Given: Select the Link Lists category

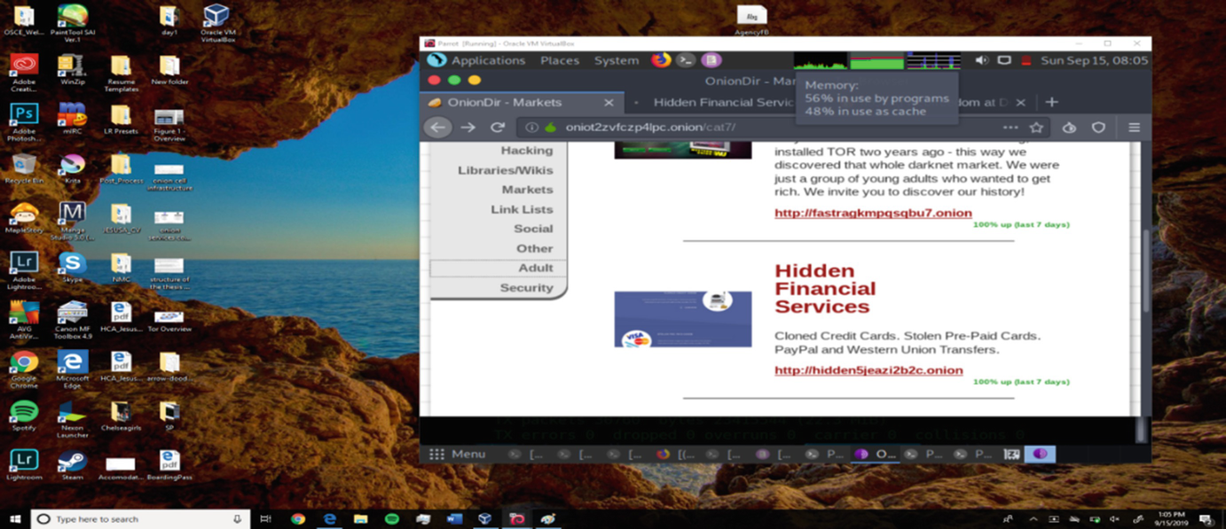Looking at the screenshot, I should (x=522, y=209).
